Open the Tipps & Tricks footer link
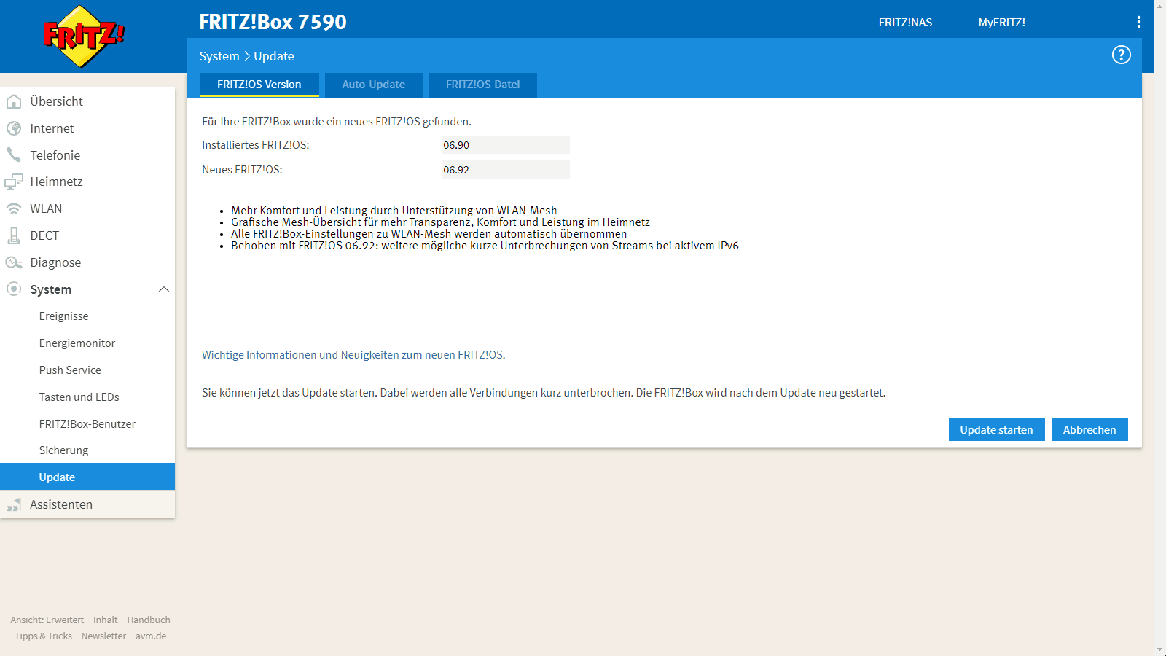The width and height of the screenshot is (1166, 656). (44, 636)
